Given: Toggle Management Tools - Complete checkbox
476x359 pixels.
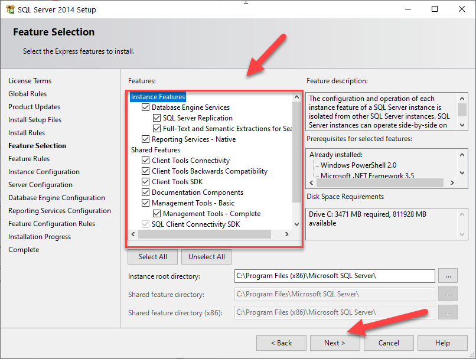Looking at the screenshot, I should tap(157, 213).
